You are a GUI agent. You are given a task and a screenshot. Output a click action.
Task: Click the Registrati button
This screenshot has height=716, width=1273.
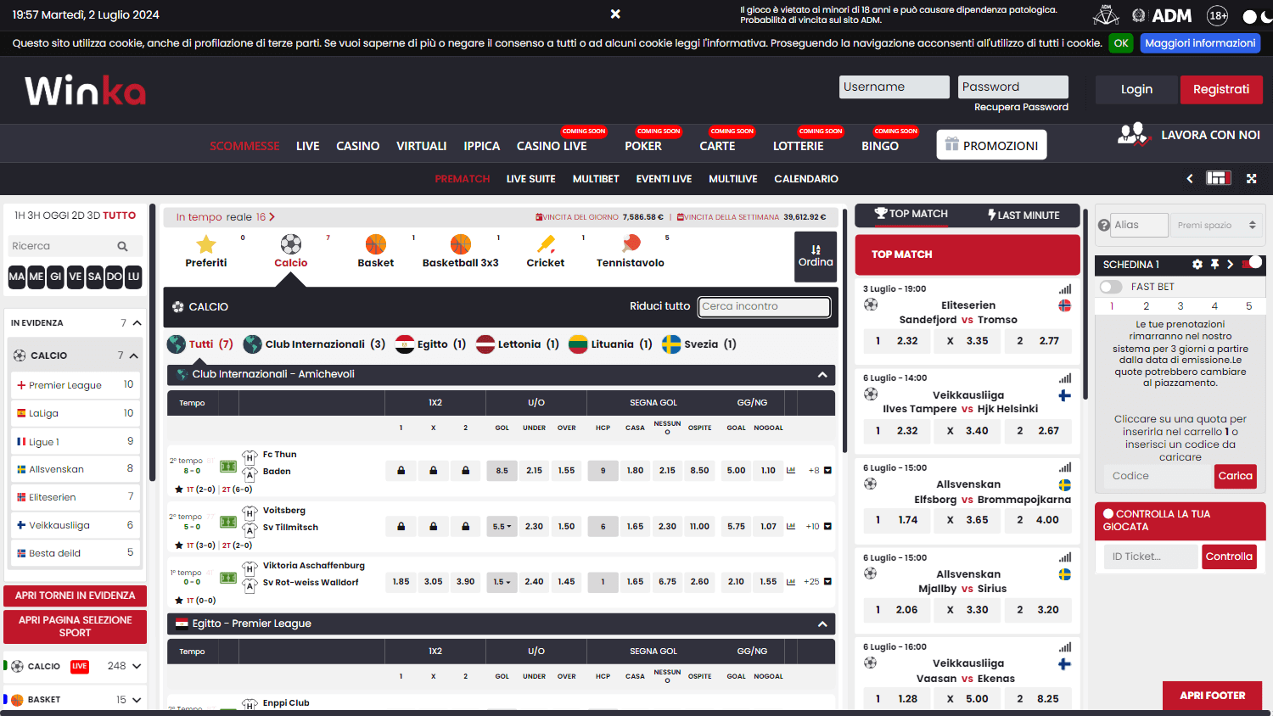click(1221, 89)
